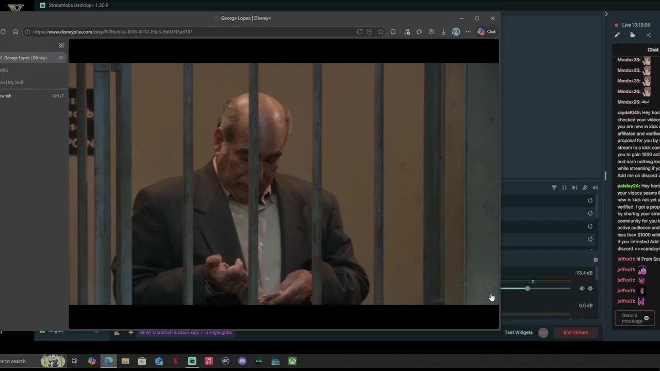The width and height of the screenshot is (660, 371).
Task: Click the events volume speaker icon
Action: click(595, 188)
